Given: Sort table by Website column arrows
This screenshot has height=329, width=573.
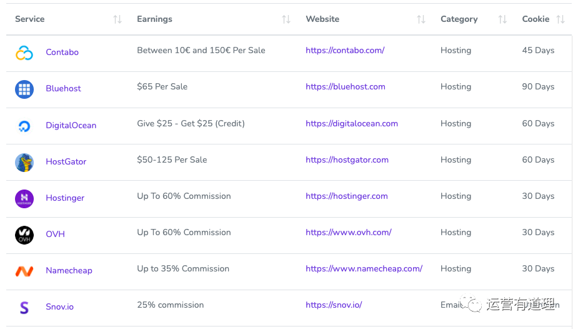Looking at the screenshot, I should pyautogui.click(x=421, y=19).
